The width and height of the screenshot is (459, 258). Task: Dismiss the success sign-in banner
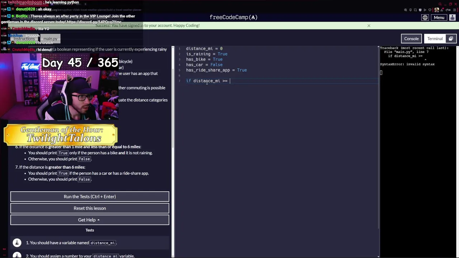click(x=369, y=25)
